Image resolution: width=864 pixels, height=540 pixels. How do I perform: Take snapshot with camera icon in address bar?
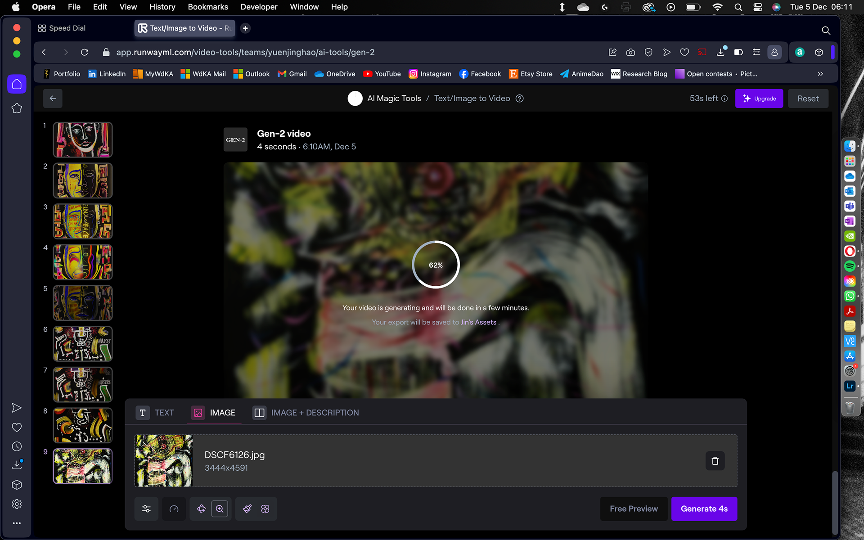pyautogui.click(x=630, y=53)
